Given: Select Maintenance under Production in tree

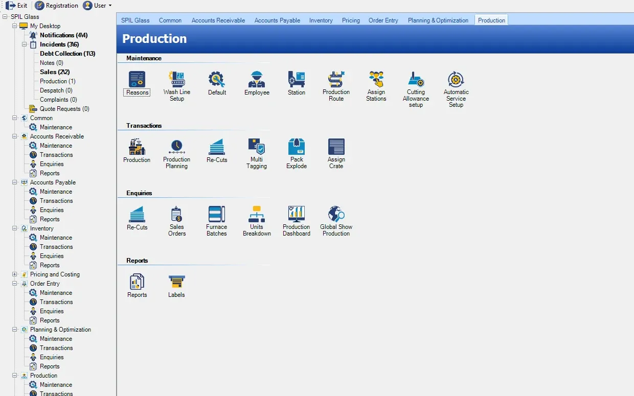Looking at the screenshot, I should point(56,385).
